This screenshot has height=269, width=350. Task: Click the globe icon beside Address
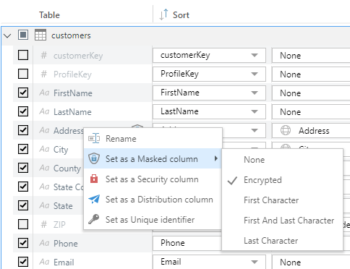286,130
